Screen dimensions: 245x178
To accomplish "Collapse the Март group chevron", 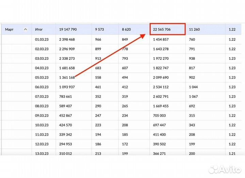I will tap(26, 30).
